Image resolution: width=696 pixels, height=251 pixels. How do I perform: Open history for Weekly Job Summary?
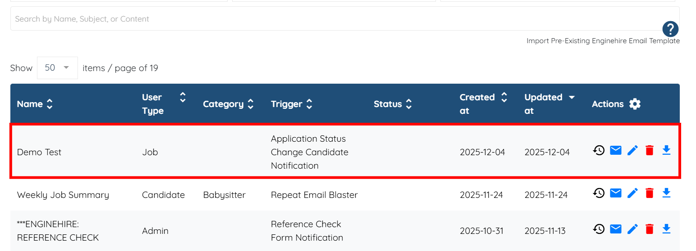pyautogui.click(x=599, y=193)
